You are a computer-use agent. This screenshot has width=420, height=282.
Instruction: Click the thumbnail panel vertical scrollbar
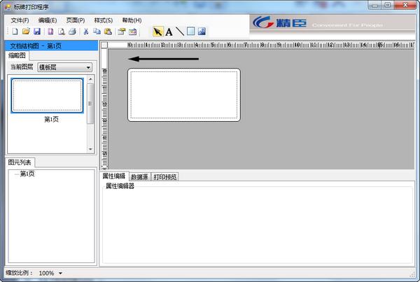tap(90, 105)
